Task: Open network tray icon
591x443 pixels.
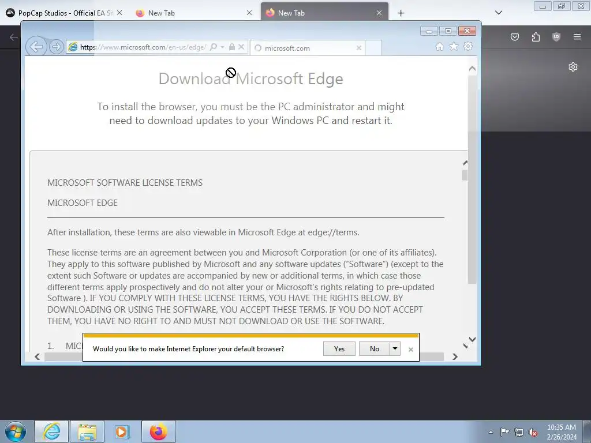Action: point(519,432)
